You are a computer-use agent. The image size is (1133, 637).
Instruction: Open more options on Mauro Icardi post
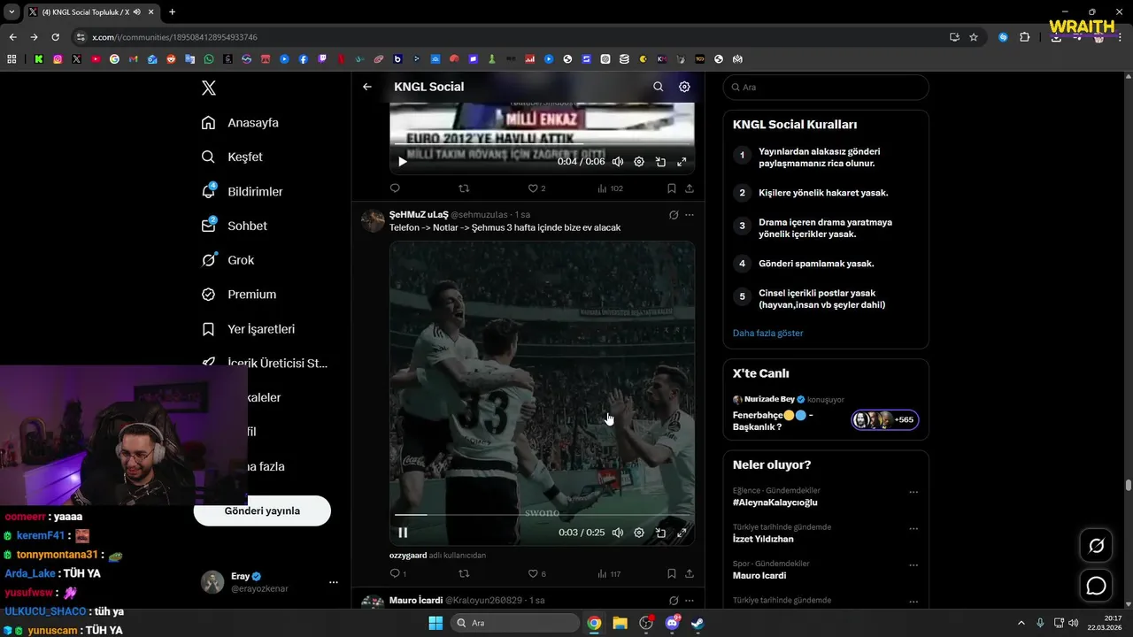click(690, 601)
